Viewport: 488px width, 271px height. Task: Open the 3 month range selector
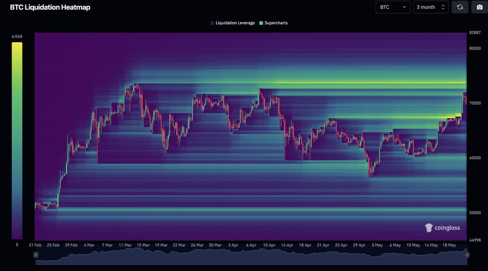(431, 7)
